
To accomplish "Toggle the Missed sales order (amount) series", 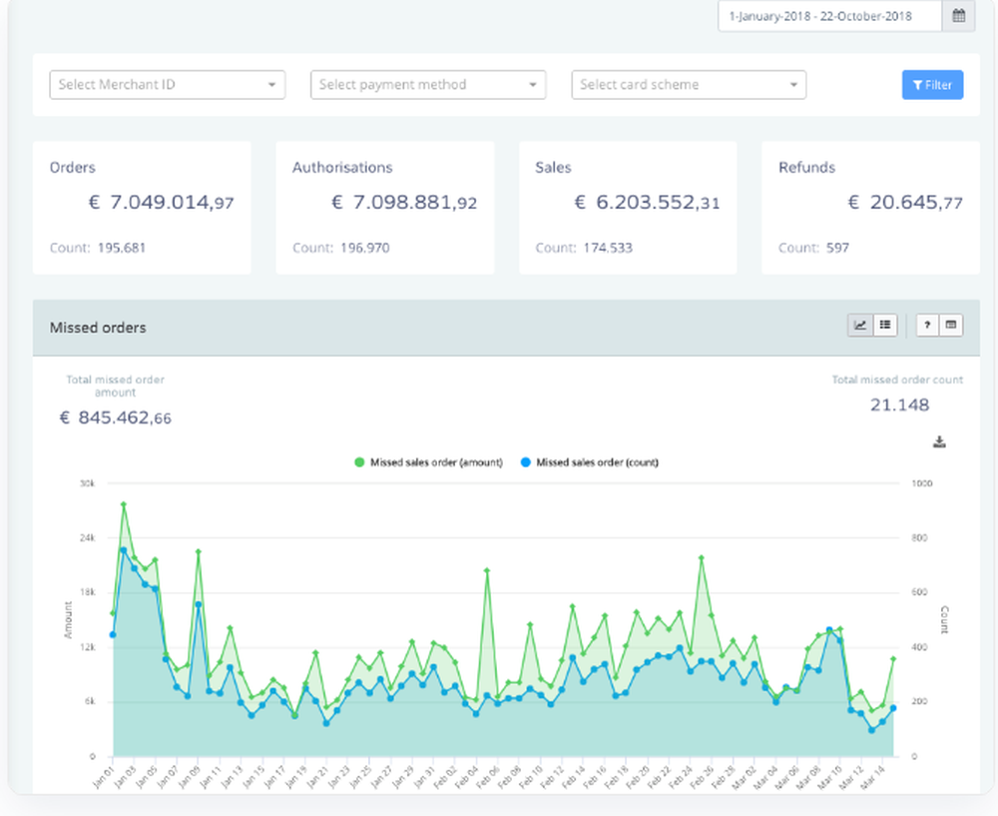I will pos(429,462).
